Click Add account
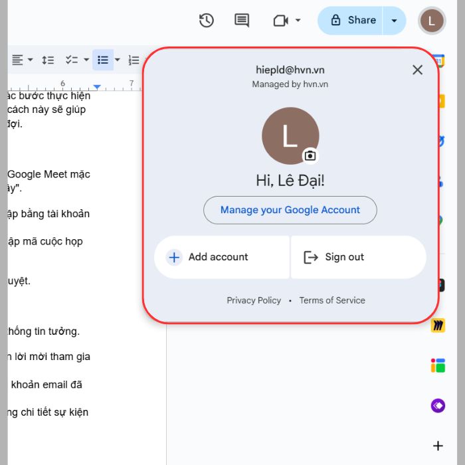 pyautogui.click(x=221, y=257)
